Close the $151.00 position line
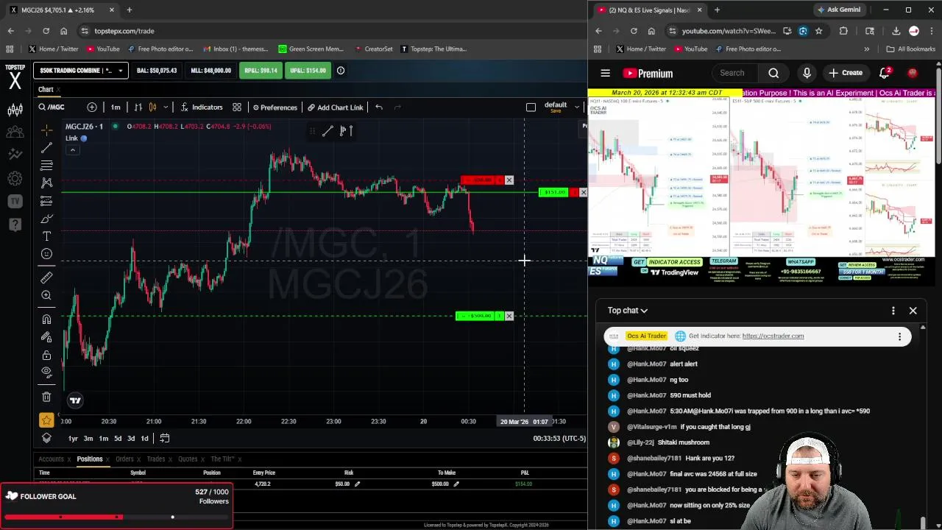The height and width of the screenshot is (530, 942). [584, 192]
